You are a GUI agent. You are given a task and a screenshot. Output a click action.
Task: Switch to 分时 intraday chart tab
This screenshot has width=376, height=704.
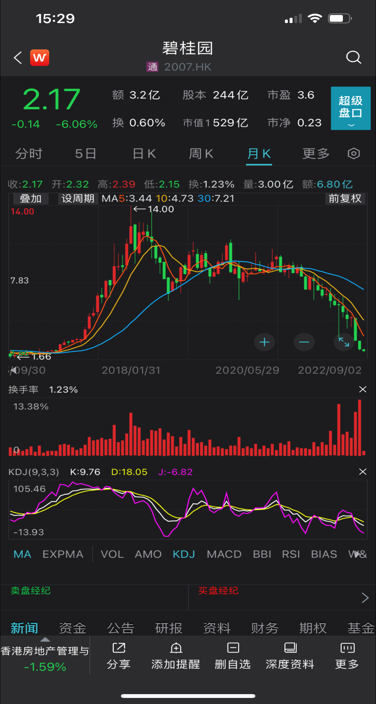click(x=29, y=154)
